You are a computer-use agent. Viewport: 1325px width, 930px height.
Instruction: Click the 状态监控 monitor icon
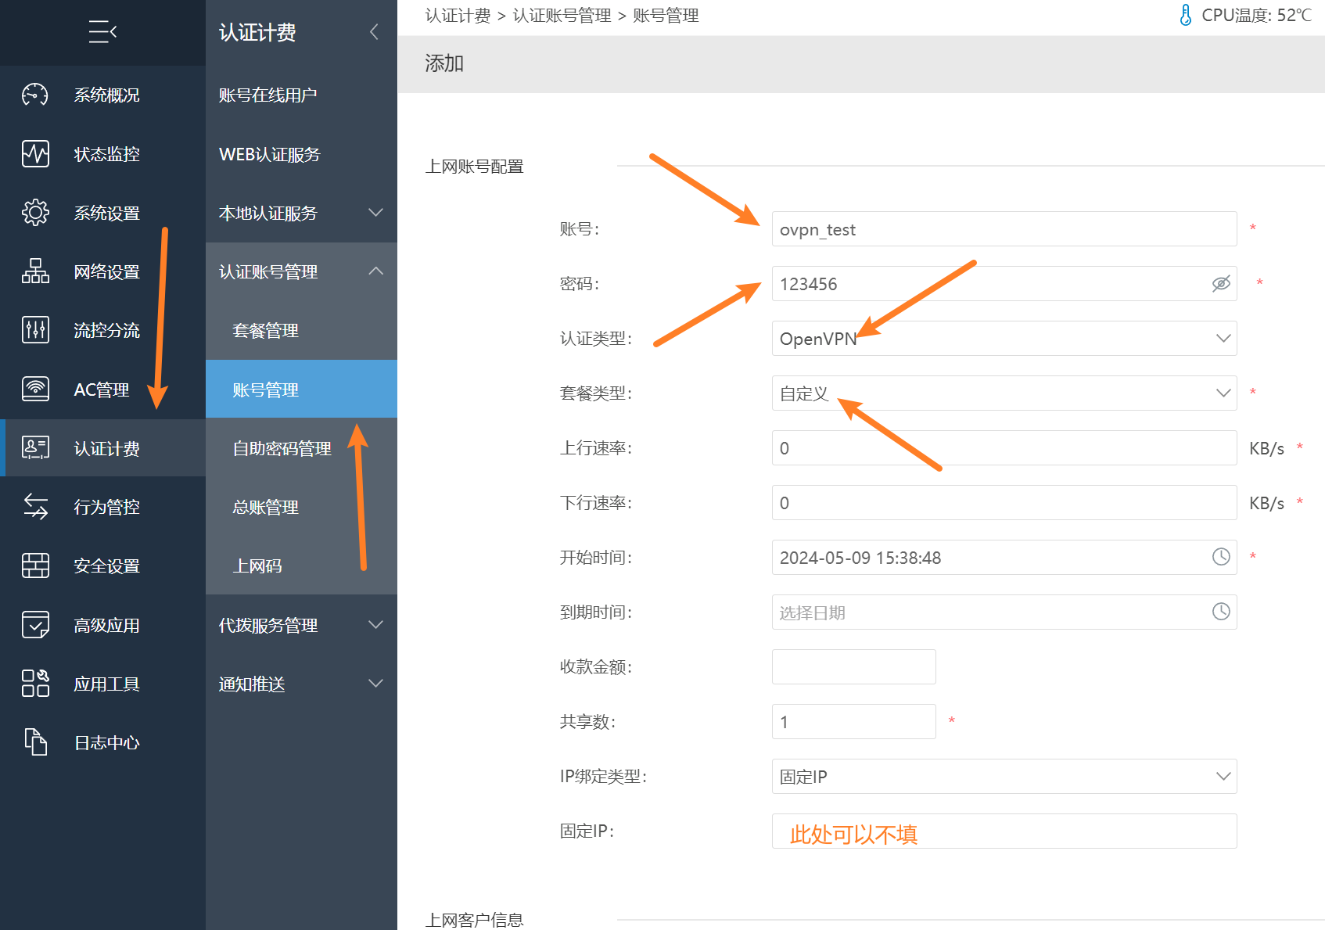pyautogui.click(x=35, y=154)
